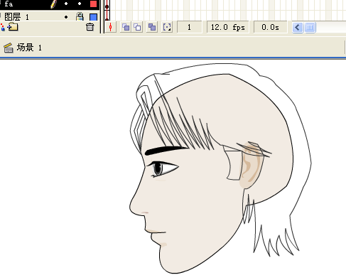Click the character's black eyebrow
The width and height of the screenshot is (346, 275).
tap(166, 151)
